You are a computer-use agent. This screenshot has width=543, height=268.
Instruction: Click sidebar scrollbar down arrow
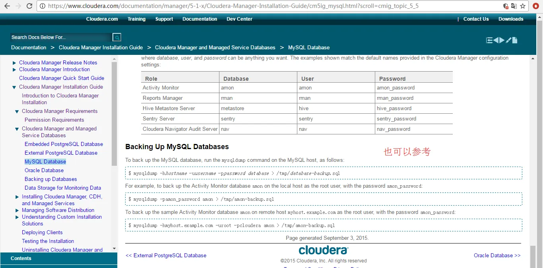pos(114,249)
